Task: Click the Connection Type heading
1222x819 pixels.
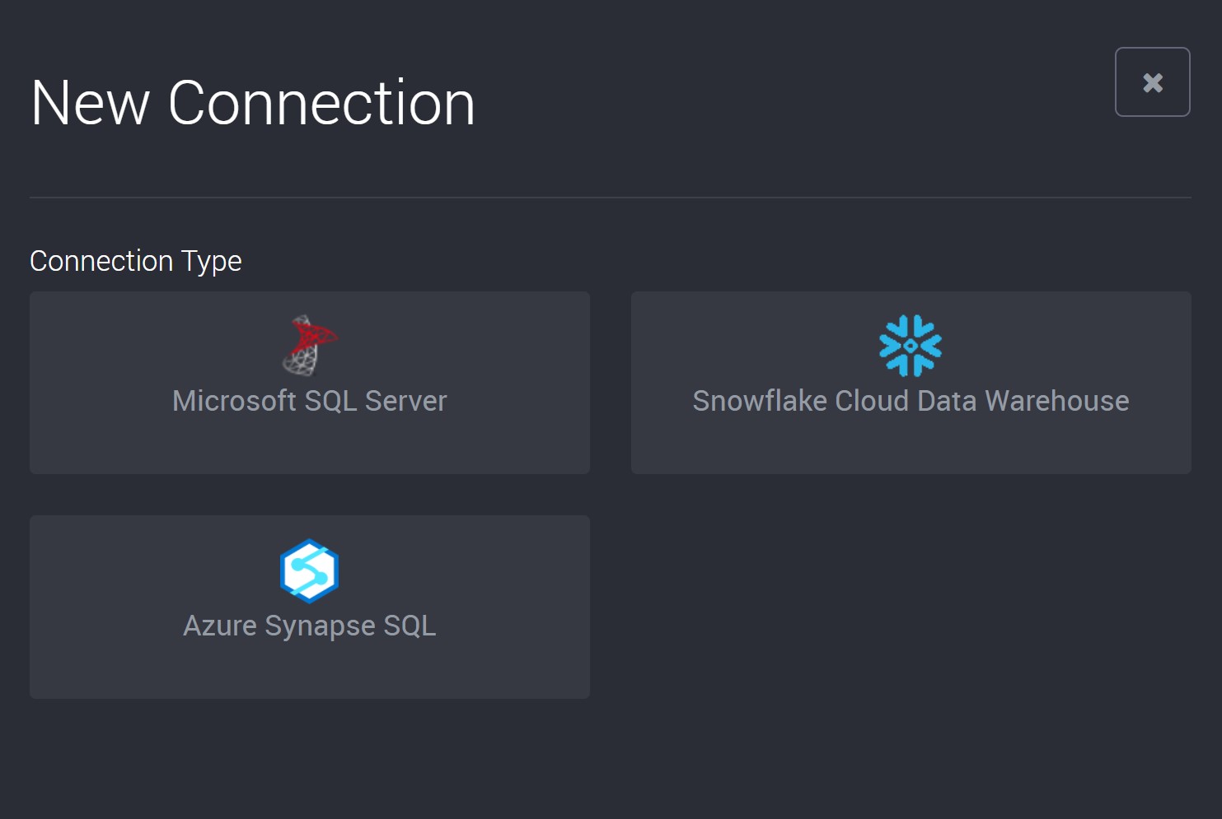Action: pyautogui.click(x=136, y=262)
